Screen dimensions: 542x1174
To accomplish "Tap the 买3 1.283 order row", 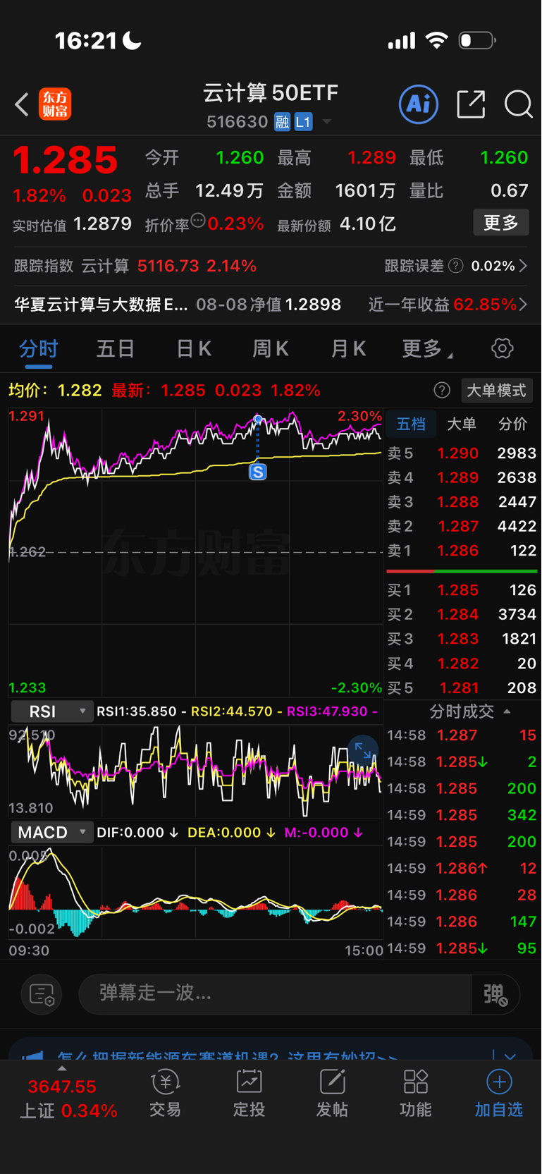I will coord(462,639).
